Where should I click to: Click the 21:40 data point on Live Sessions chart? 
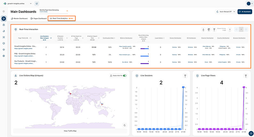(183, 87)
